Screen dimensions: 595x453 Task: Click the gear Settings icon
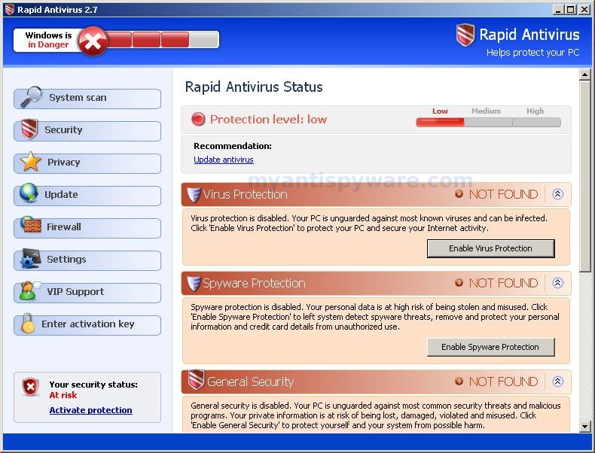[31, 258]
